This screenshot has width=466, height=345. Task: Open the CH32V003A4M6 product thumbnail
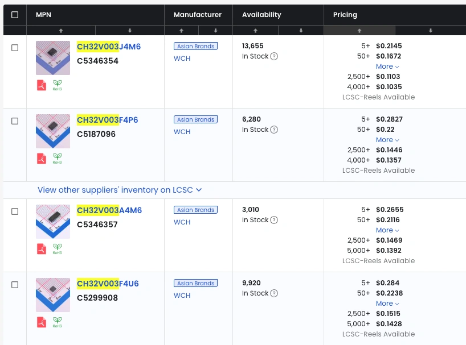click(x=53, y=222)
